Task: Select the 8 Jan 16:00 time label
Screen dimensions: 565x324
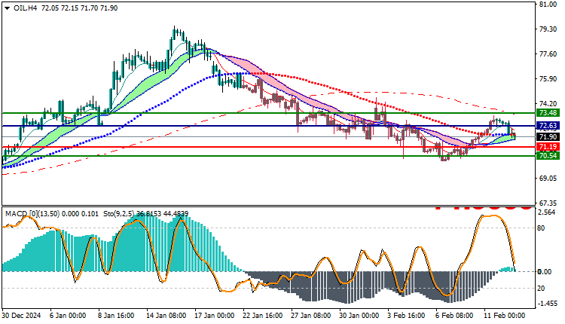Action: coord(116,316)
